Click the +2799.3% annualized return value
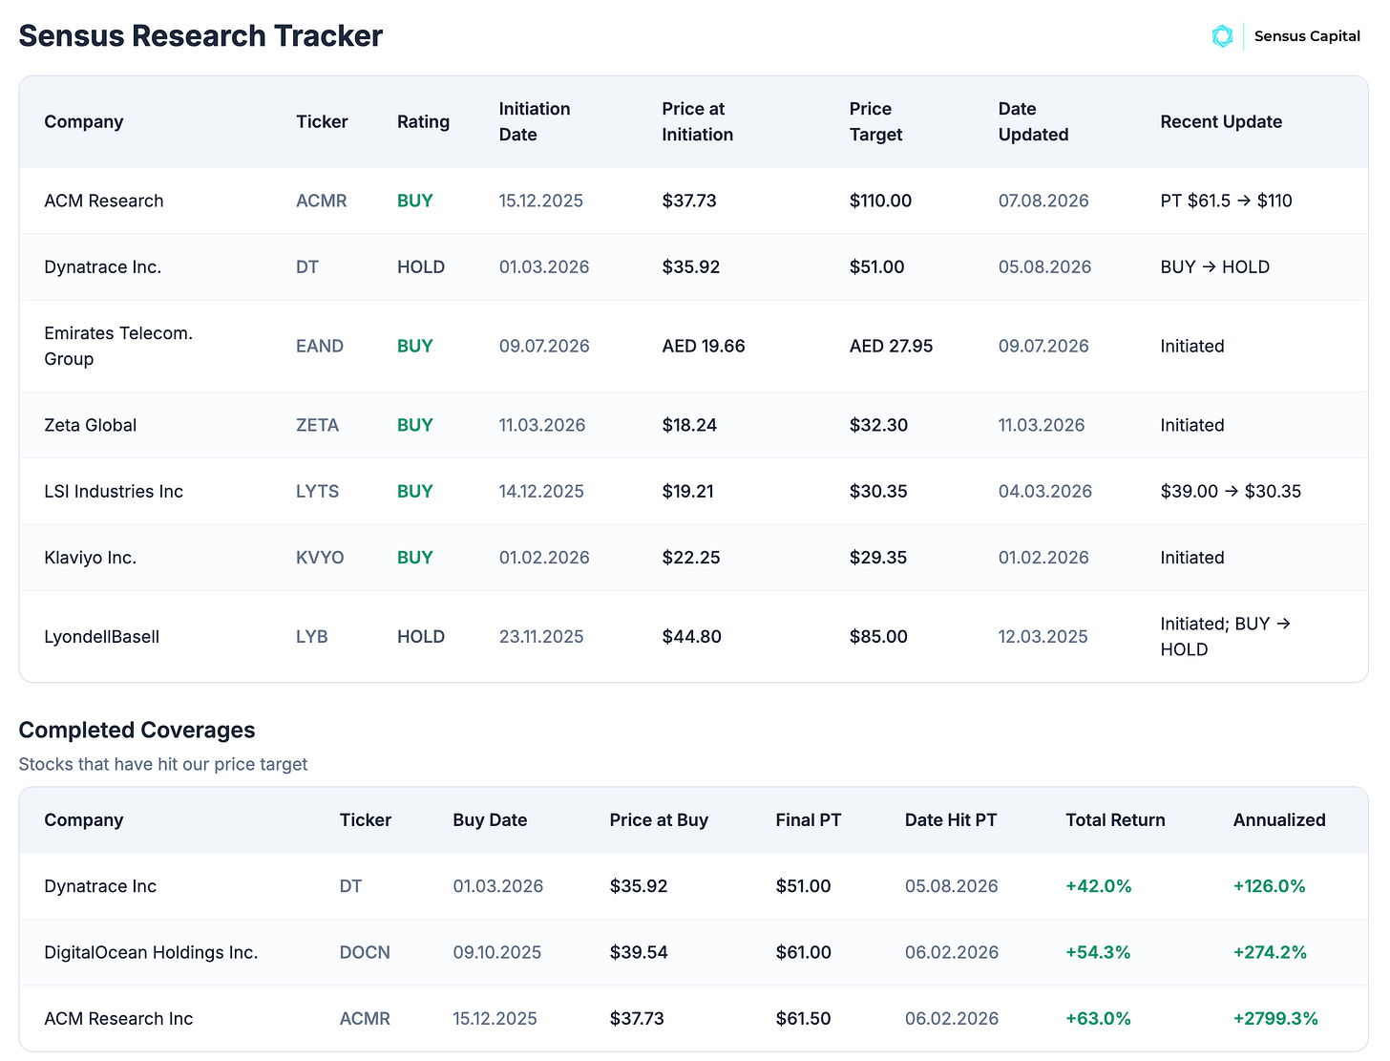Viewport: 1390px width, 1061px height. click(1275, 1019)
